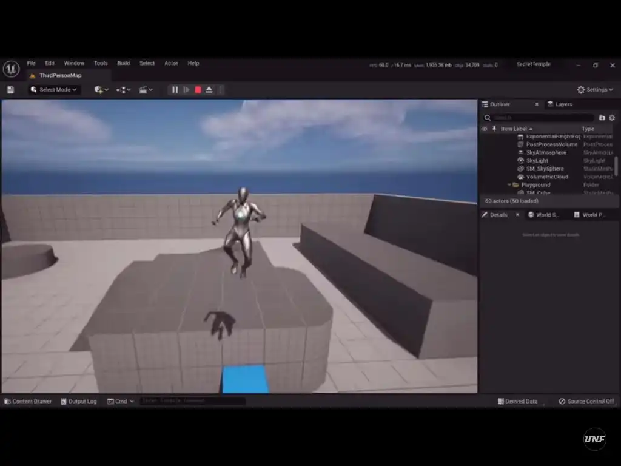The width and height of the screenshot is (621, 466).
Task: Click the Outliner vertical scrollbar
Action: click(616, 165)
